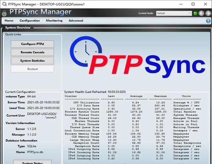Viewport: 212px width, 164px height.
Task: Click the Worker Threads counter
Action: click(x=87, y=121)
